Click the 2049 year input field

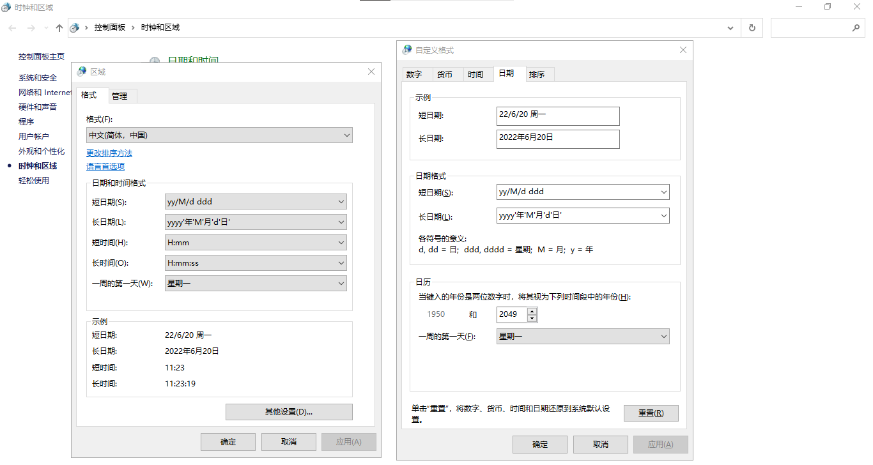[511, 314]
